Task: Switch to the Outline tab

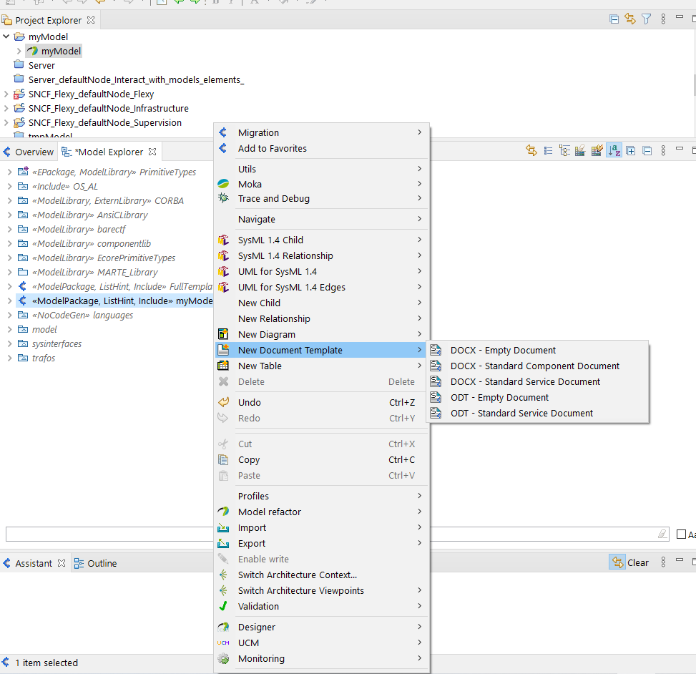Action: point(102,563)
